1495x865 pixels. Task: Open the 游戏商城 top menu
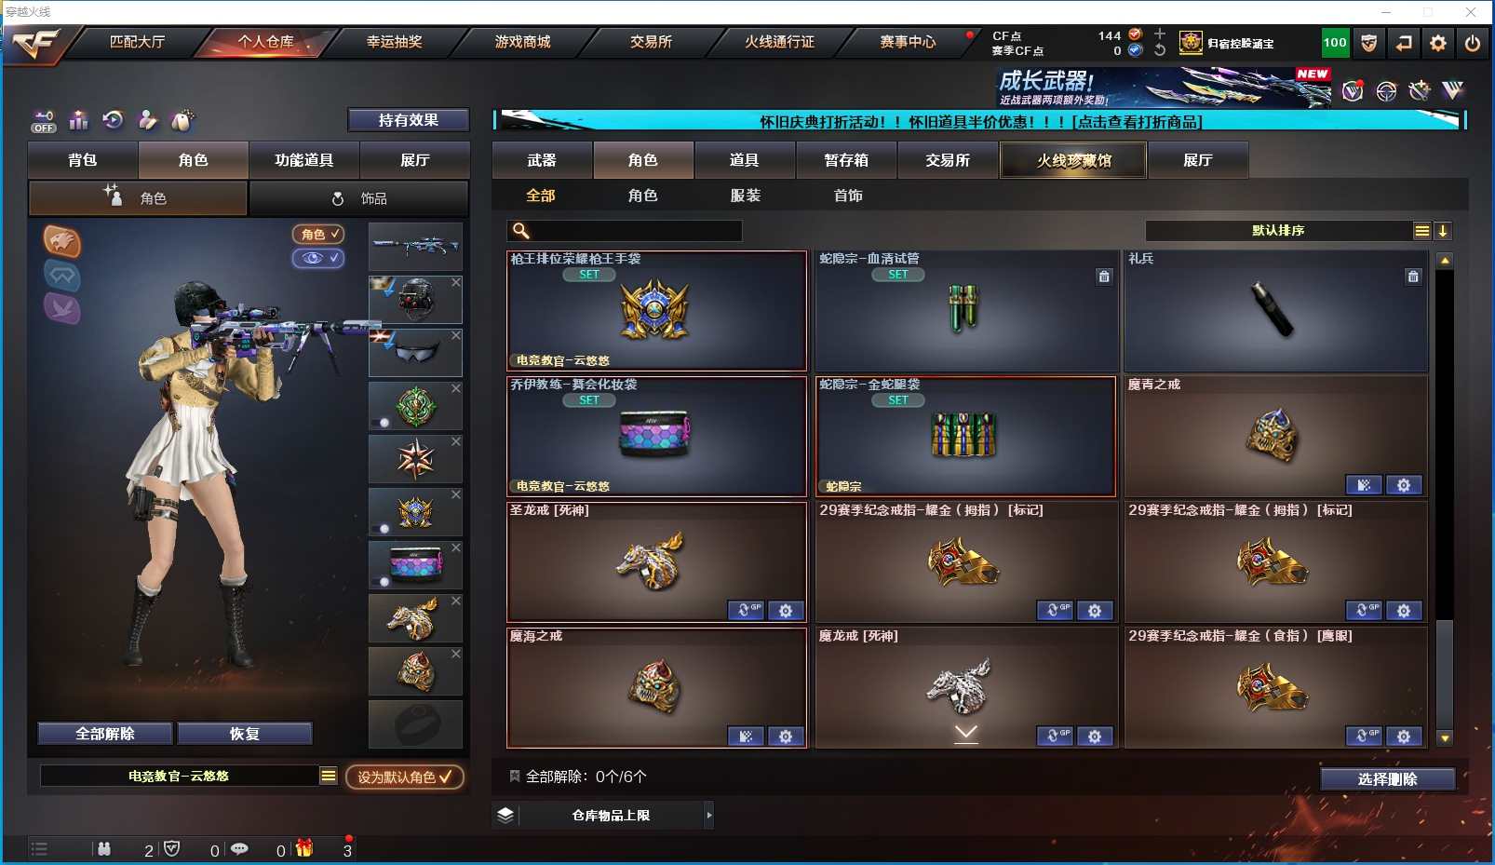tap(522, 42)
